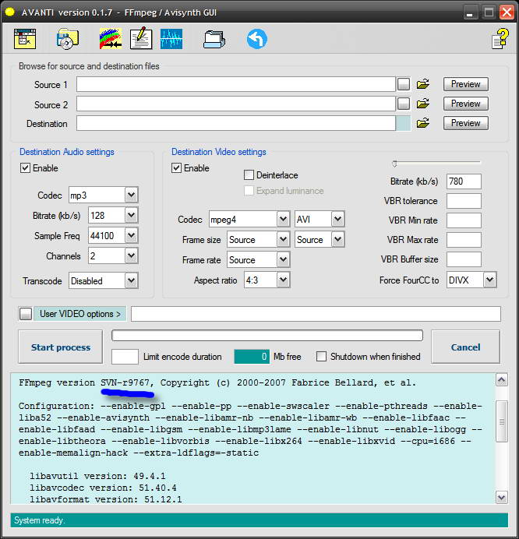Click the blue waveform toolbar icon
This screenshot has width=519, height=539.
tap(171, 38)
